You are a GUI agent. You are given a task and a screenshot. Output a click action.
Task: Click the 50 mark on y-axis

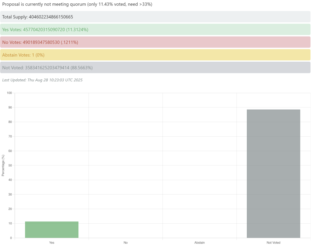point(9,165)
